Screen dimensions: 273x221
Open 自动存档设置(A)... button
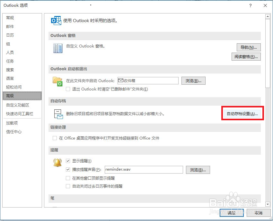click(242, 114)
